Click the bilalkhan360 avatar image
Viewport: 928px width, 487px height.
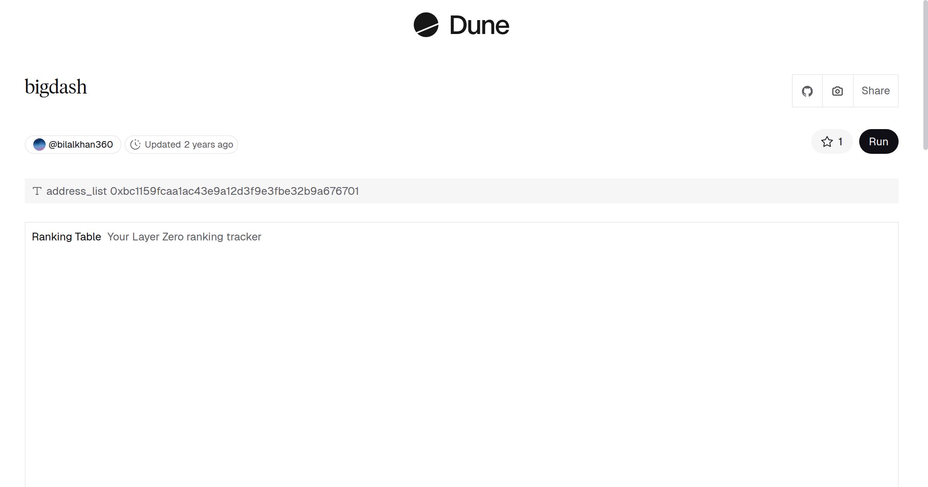(x=39, y=145)
